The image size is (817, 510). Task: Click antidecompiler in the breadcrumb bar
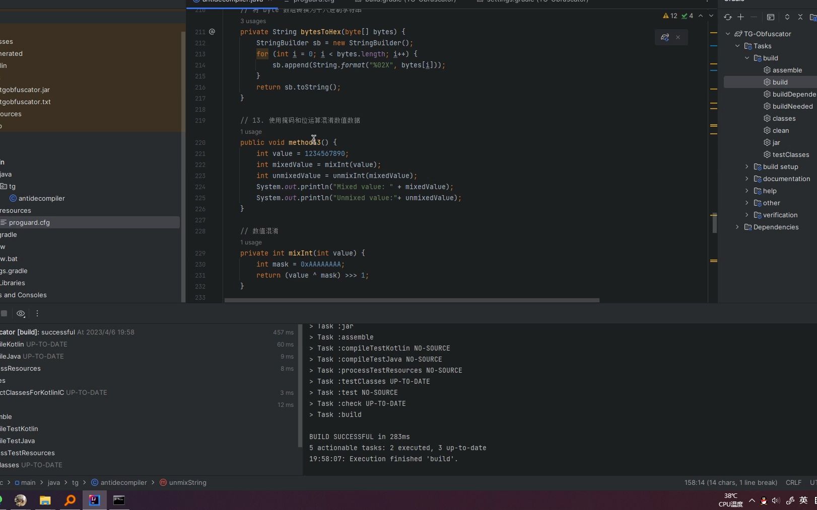(123, 482)
